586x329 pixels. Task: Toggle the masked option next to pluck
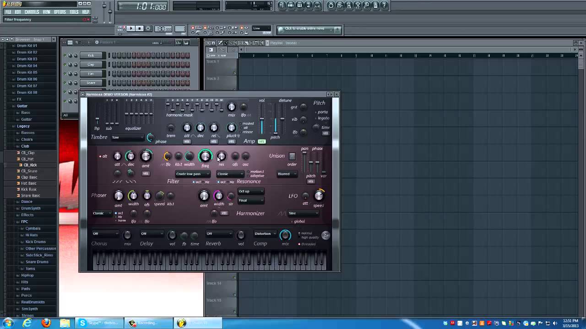[x=247, y=123]
